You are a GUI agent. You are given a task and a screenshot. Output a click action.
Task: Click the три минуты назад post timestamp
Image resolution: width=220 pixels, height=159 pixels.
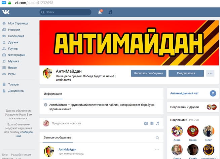click(x=71, y=154)
